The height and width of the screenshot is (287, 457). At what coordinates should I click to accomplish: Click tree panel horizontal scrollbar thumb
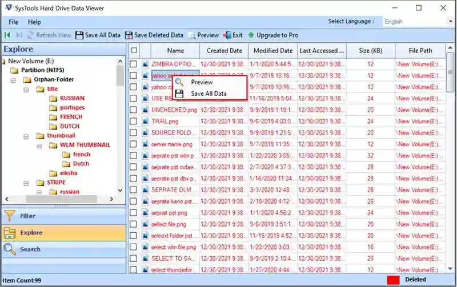[x=61, y=199]
